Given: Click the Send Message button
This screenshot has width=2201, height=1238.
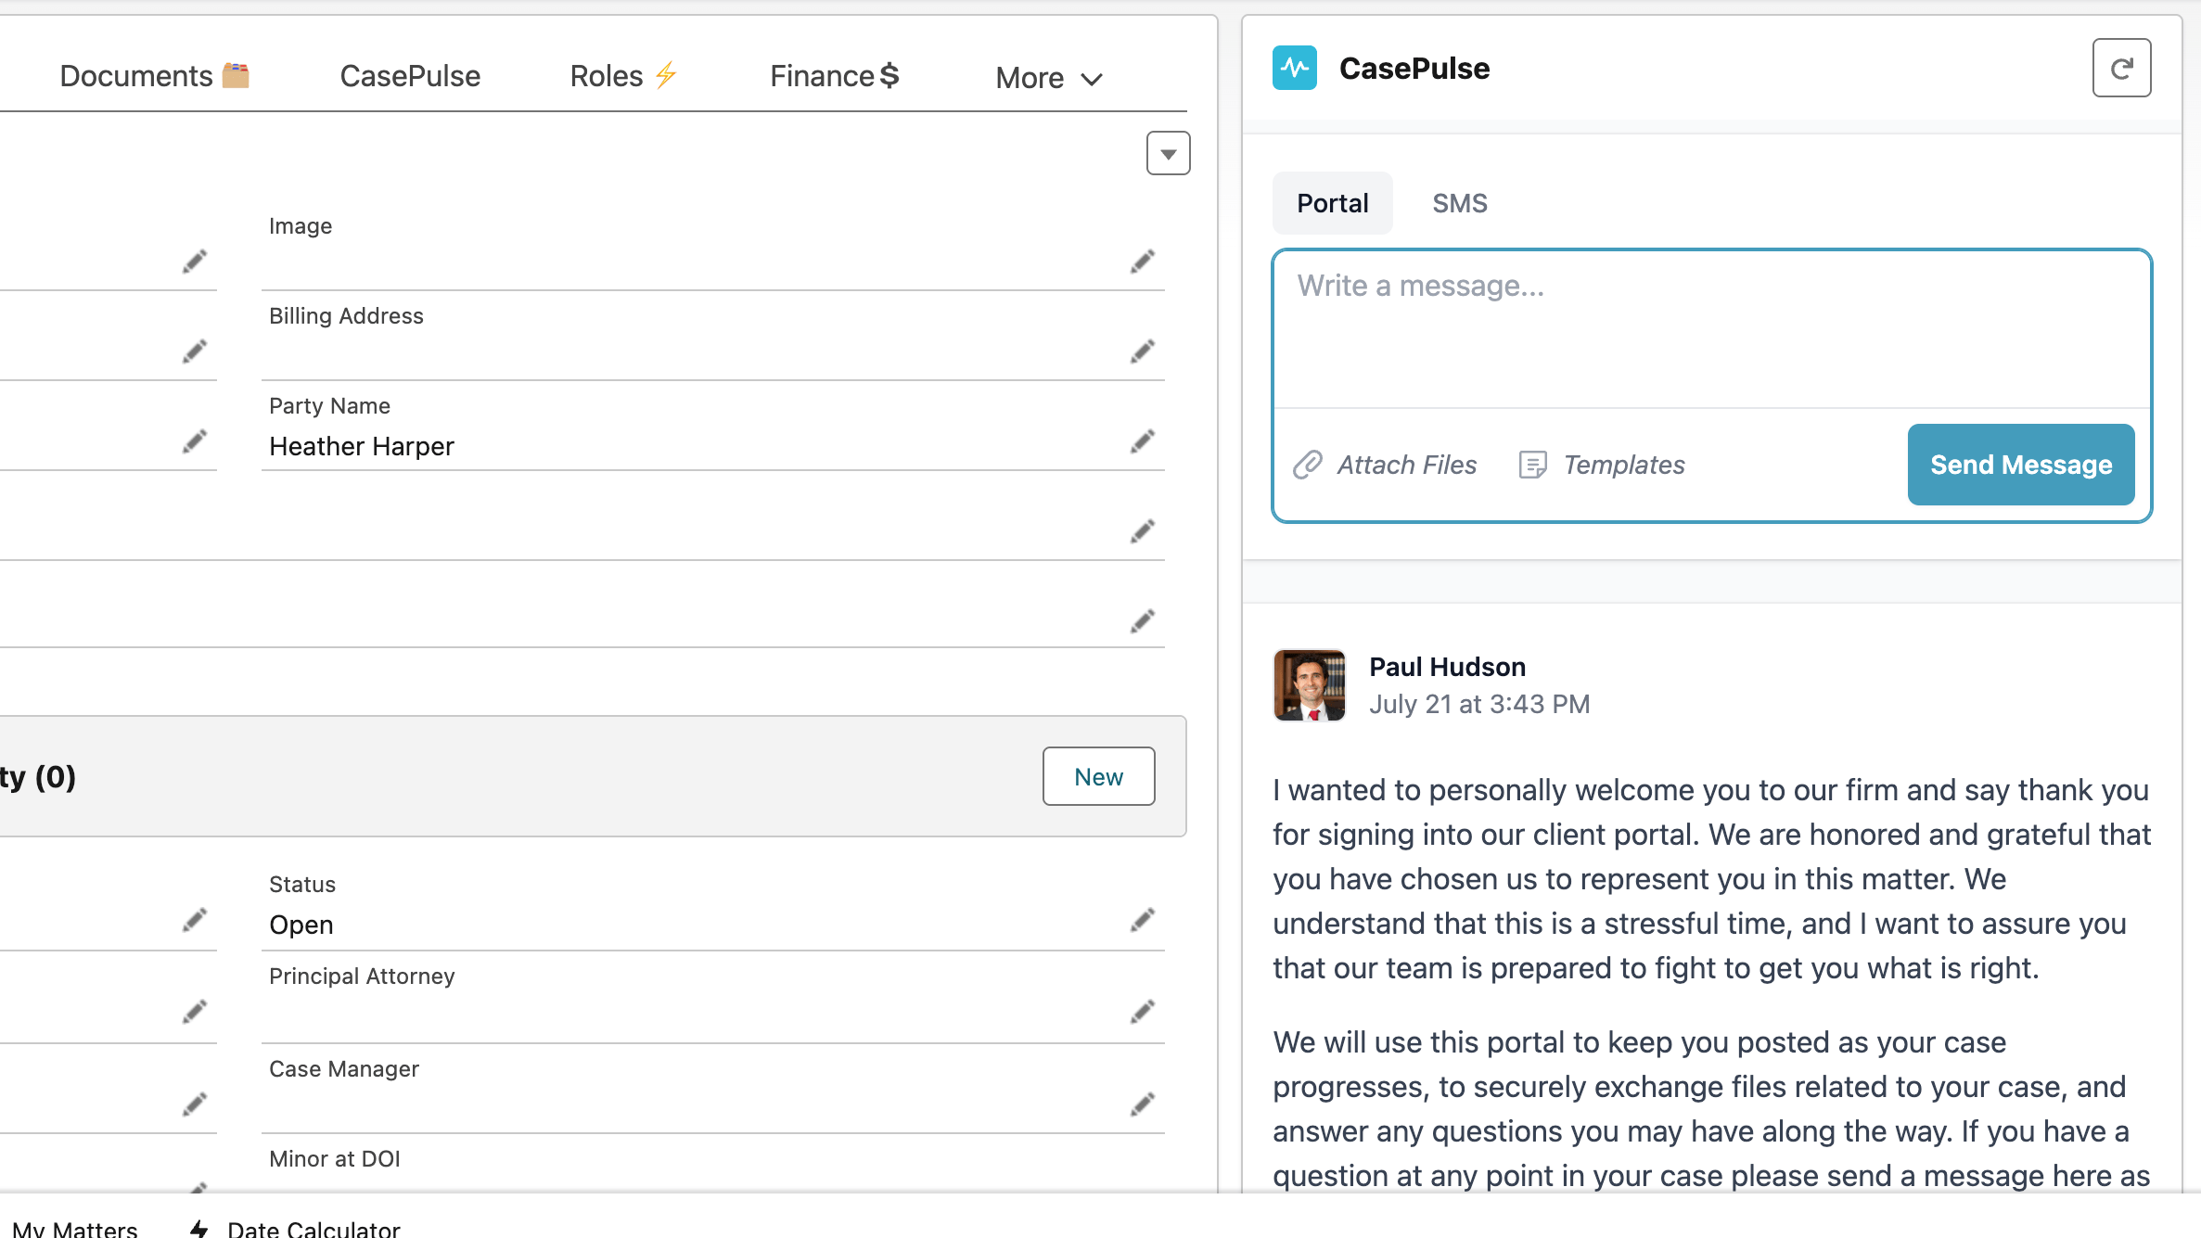Looking at the screenshot, I should pos(2020,465).
